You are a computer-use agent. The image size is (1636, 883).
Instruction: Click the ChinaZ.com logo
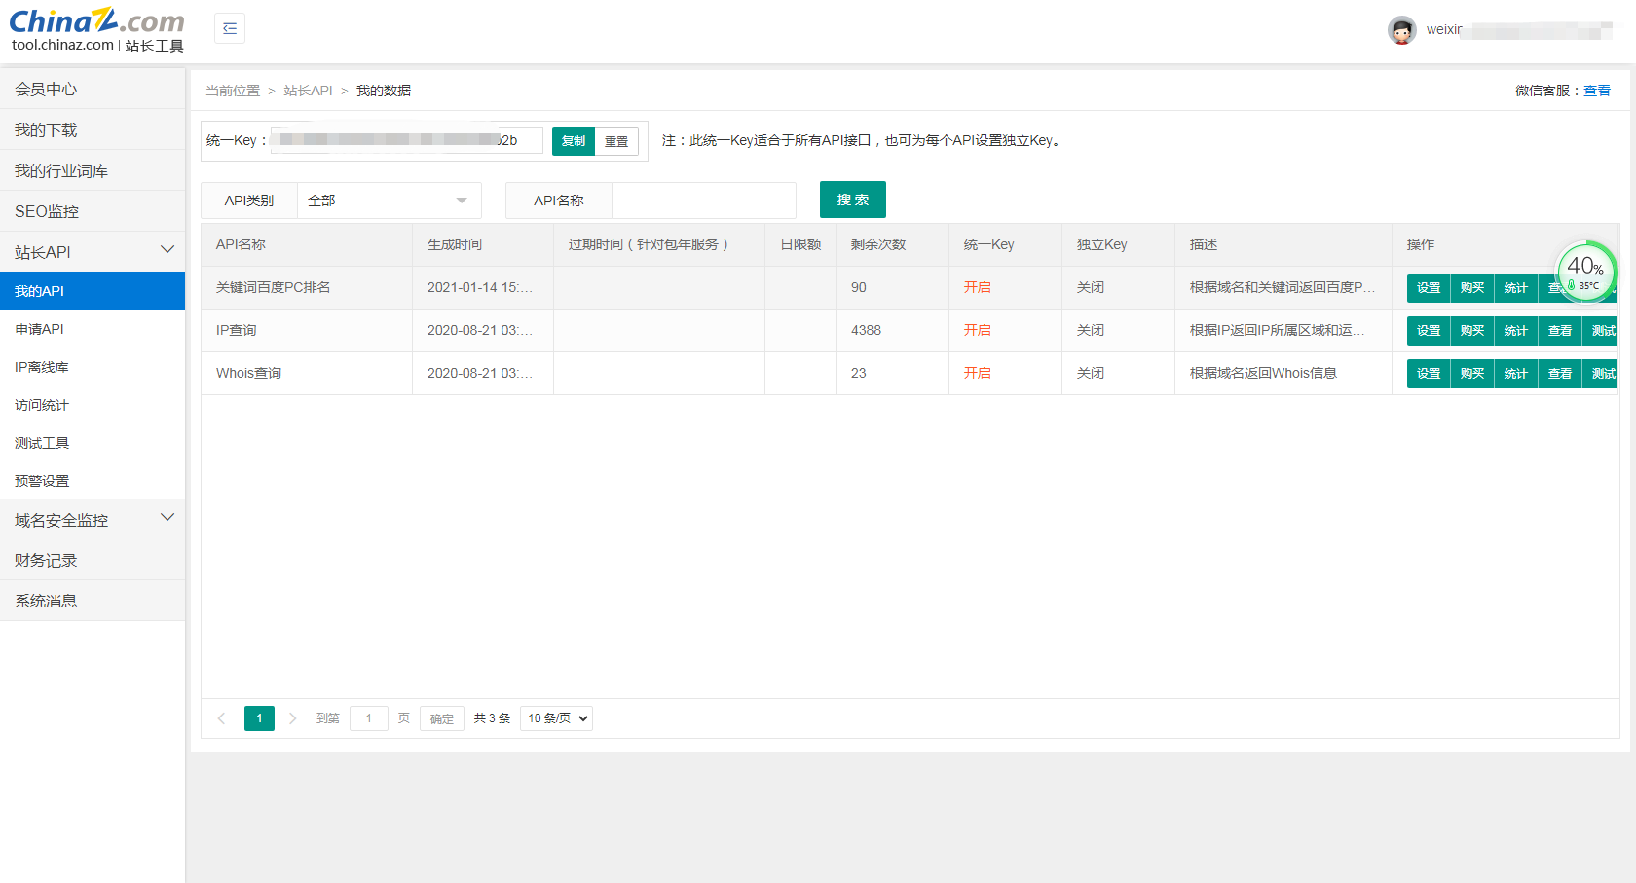pyautogui.click(x=96, y=29)
